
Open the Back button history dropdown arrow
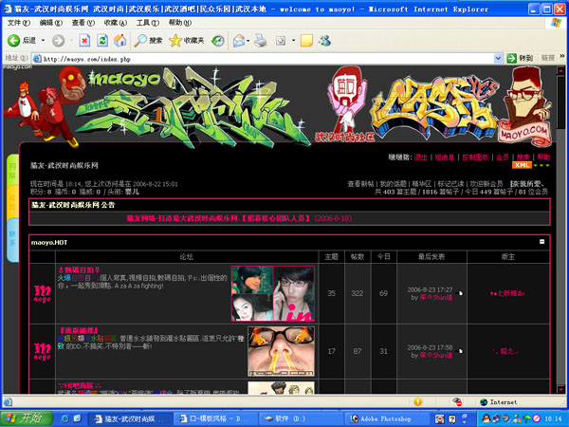pyautogui.click(x=44, y=40)
